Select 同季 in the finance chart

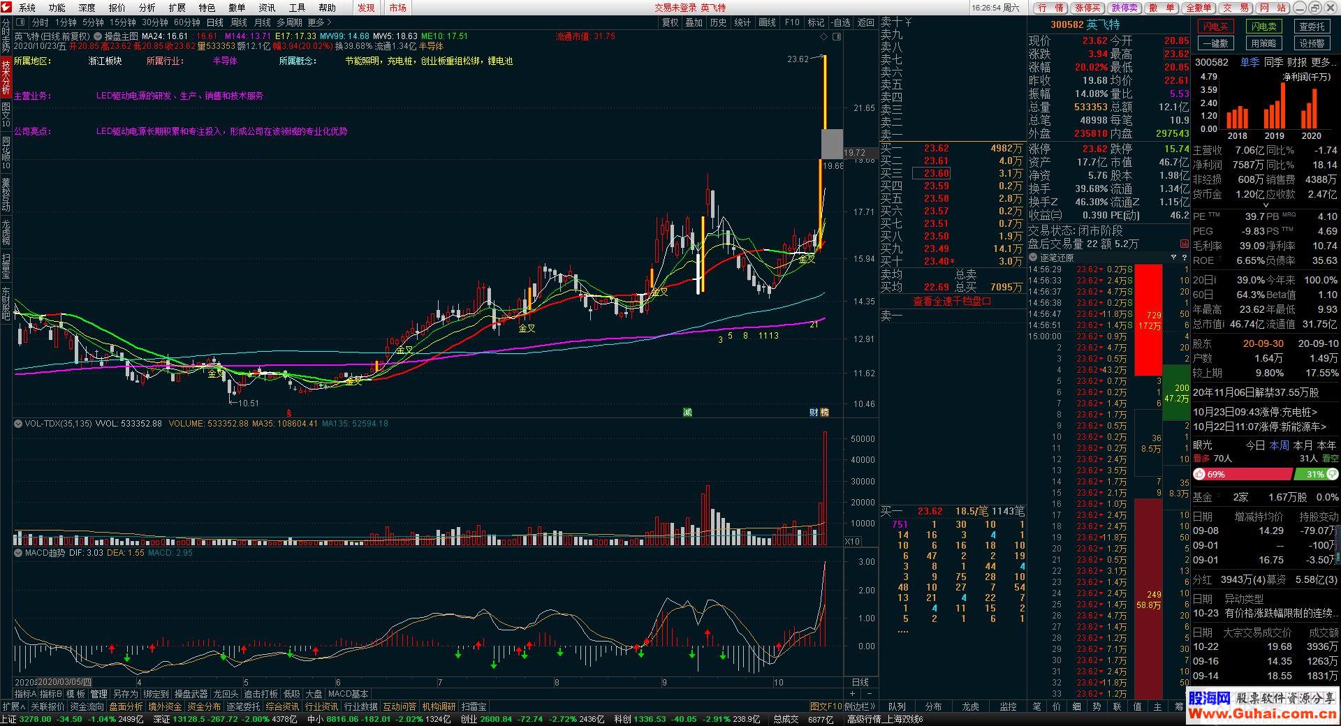coord(1273,63)
